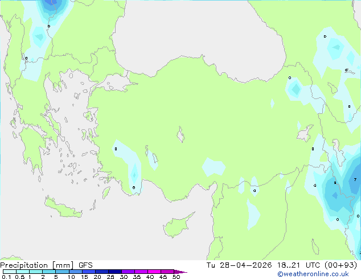The width and height of the screenshot is (361, 279).
Task: Click the 20–25 mm dark blue swatch
Action: pos(102,272)
